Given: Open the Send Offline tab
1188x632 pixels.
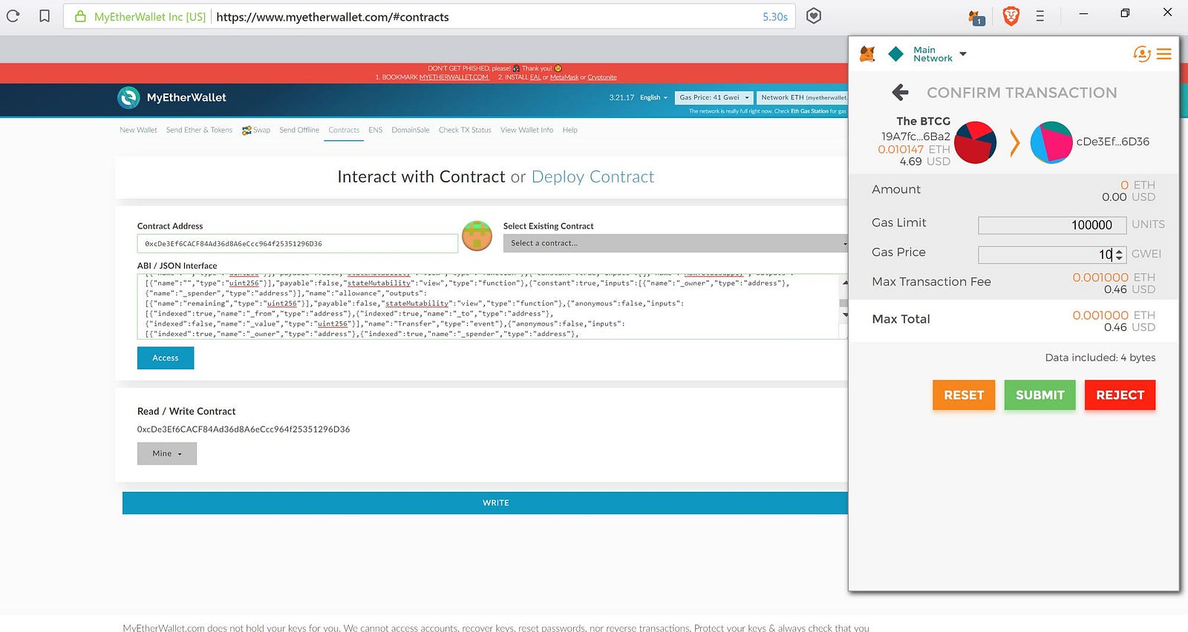Looking at the screenshot, I should click(299, 130).
